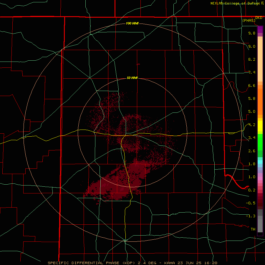Click the [PHAS] units label
The height and width of the screenshot is (265, 265).
[x=249, y=21]
